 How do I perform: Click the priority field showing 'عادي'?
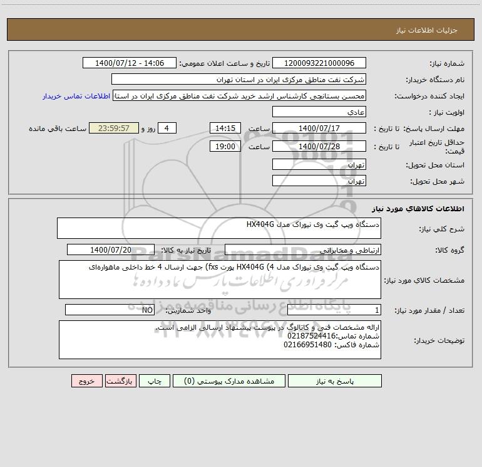click(x=319, y=112)
